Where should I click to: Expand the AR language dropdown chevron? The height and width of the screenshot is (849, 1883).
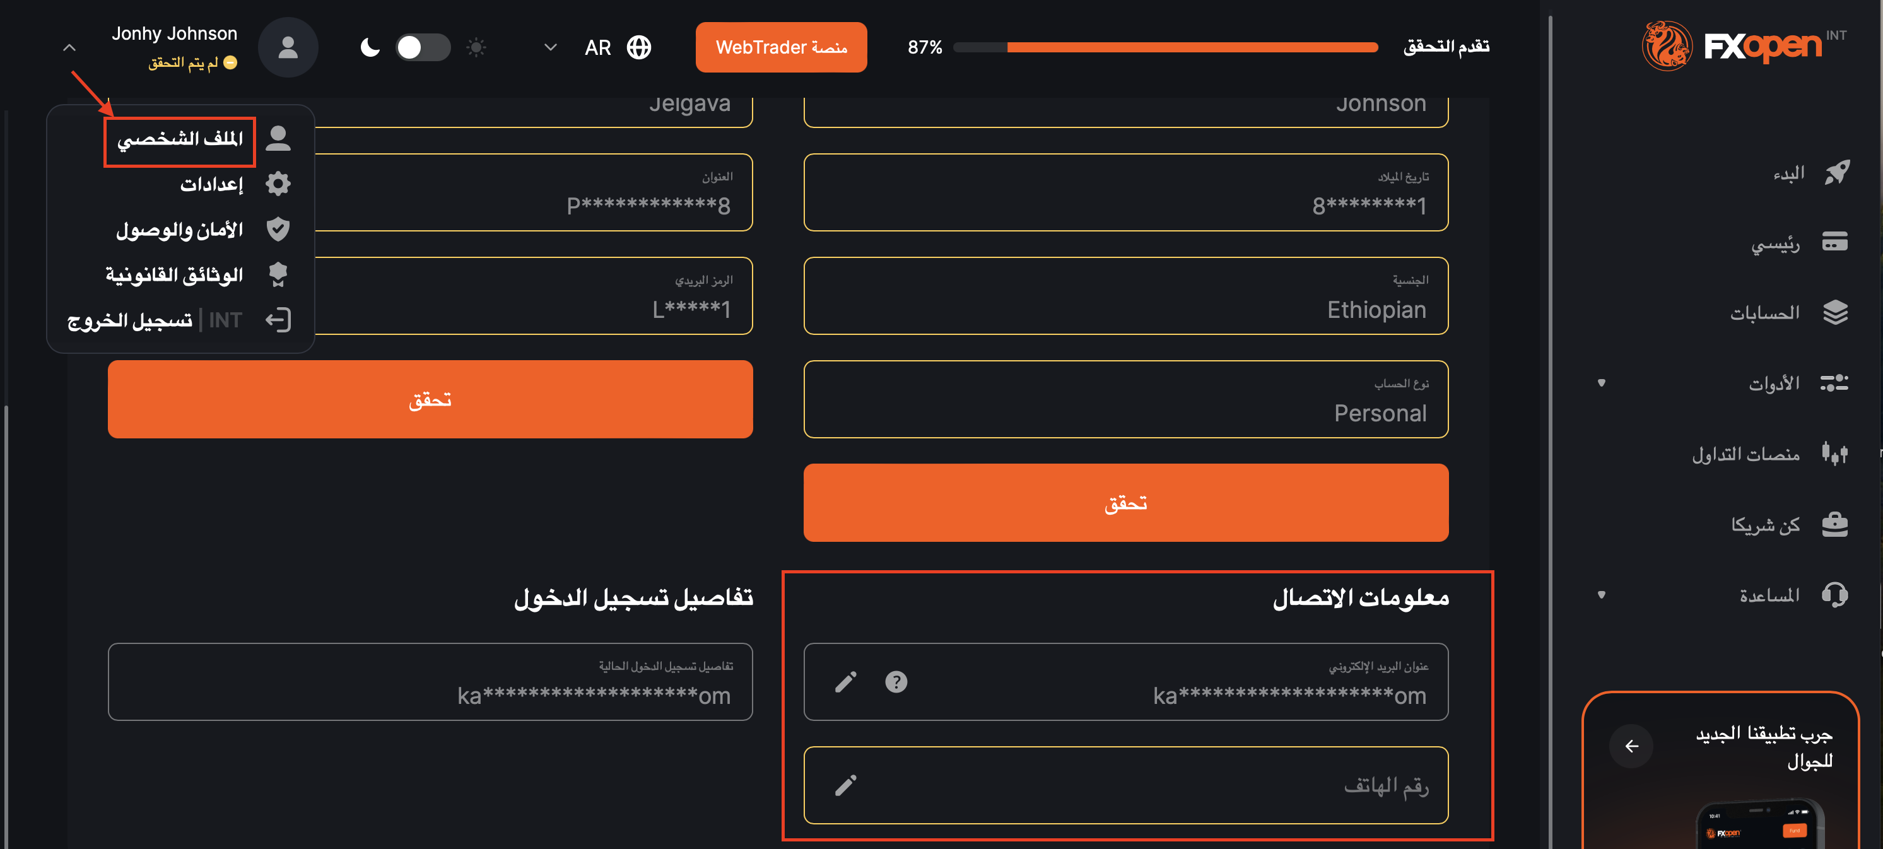(x=551, y=47)
